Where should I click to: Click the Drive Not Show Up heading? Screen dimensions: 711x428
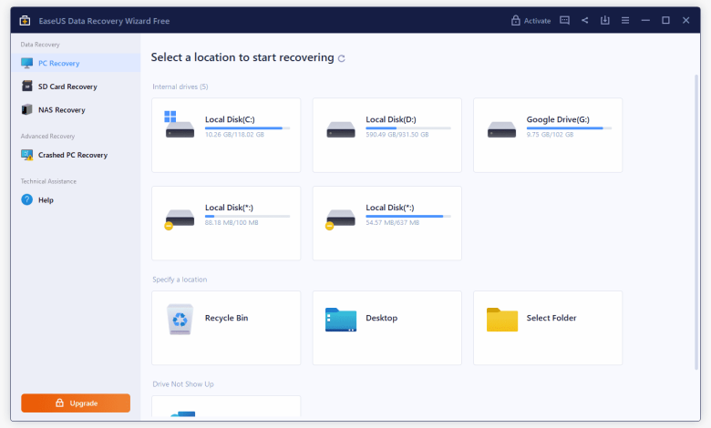coord(183,384)
